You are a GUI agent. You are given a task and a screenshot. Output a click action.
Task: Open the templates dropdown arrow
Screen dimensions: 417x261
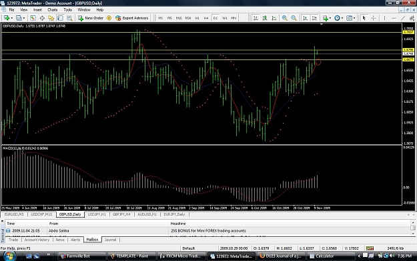click(x=354, y=18)
